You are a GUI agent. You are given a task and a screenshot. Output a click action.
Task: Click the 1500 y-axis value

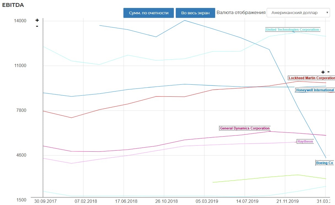click(21, 200)
